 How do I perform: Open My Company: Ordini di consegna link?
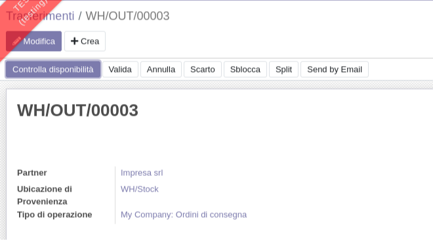(x=184, y=214)
